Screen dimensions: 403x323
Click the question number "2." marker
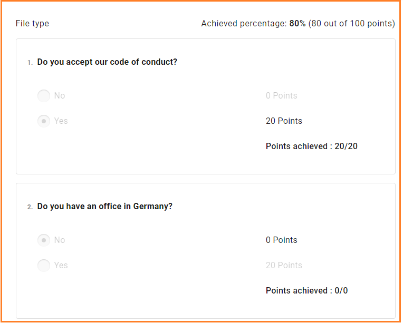[x=30, y=207]
